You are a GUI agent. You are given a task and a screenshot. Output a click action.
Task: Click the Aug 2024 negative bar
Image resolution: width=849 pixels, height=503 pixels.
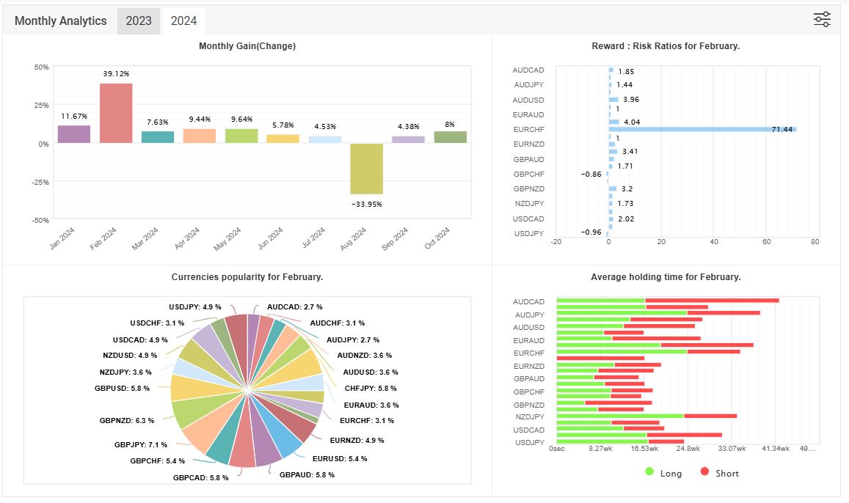366,169
